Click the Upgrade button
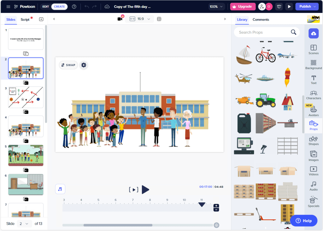323x231 pixels. coord(242,7)
